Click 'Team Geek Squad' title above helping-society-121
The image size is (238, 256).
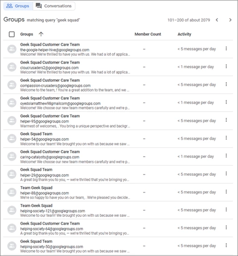click(36, 206)
